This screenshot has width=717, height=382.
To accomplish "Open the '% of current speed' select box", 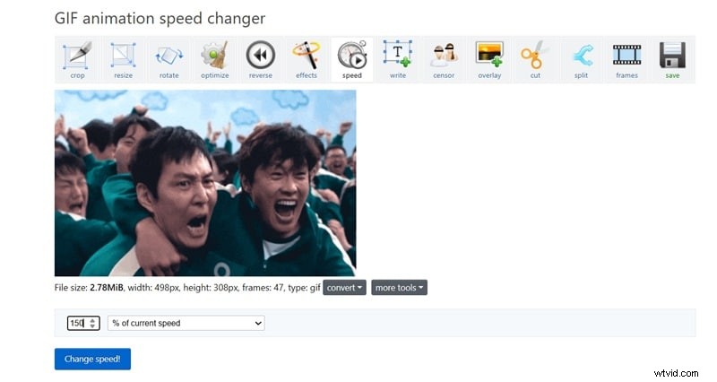I will point(186,323).
